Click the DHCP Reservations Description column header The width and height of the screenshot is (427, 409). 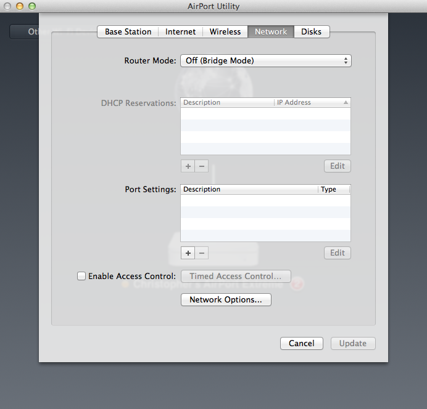(x=228, y=102)
